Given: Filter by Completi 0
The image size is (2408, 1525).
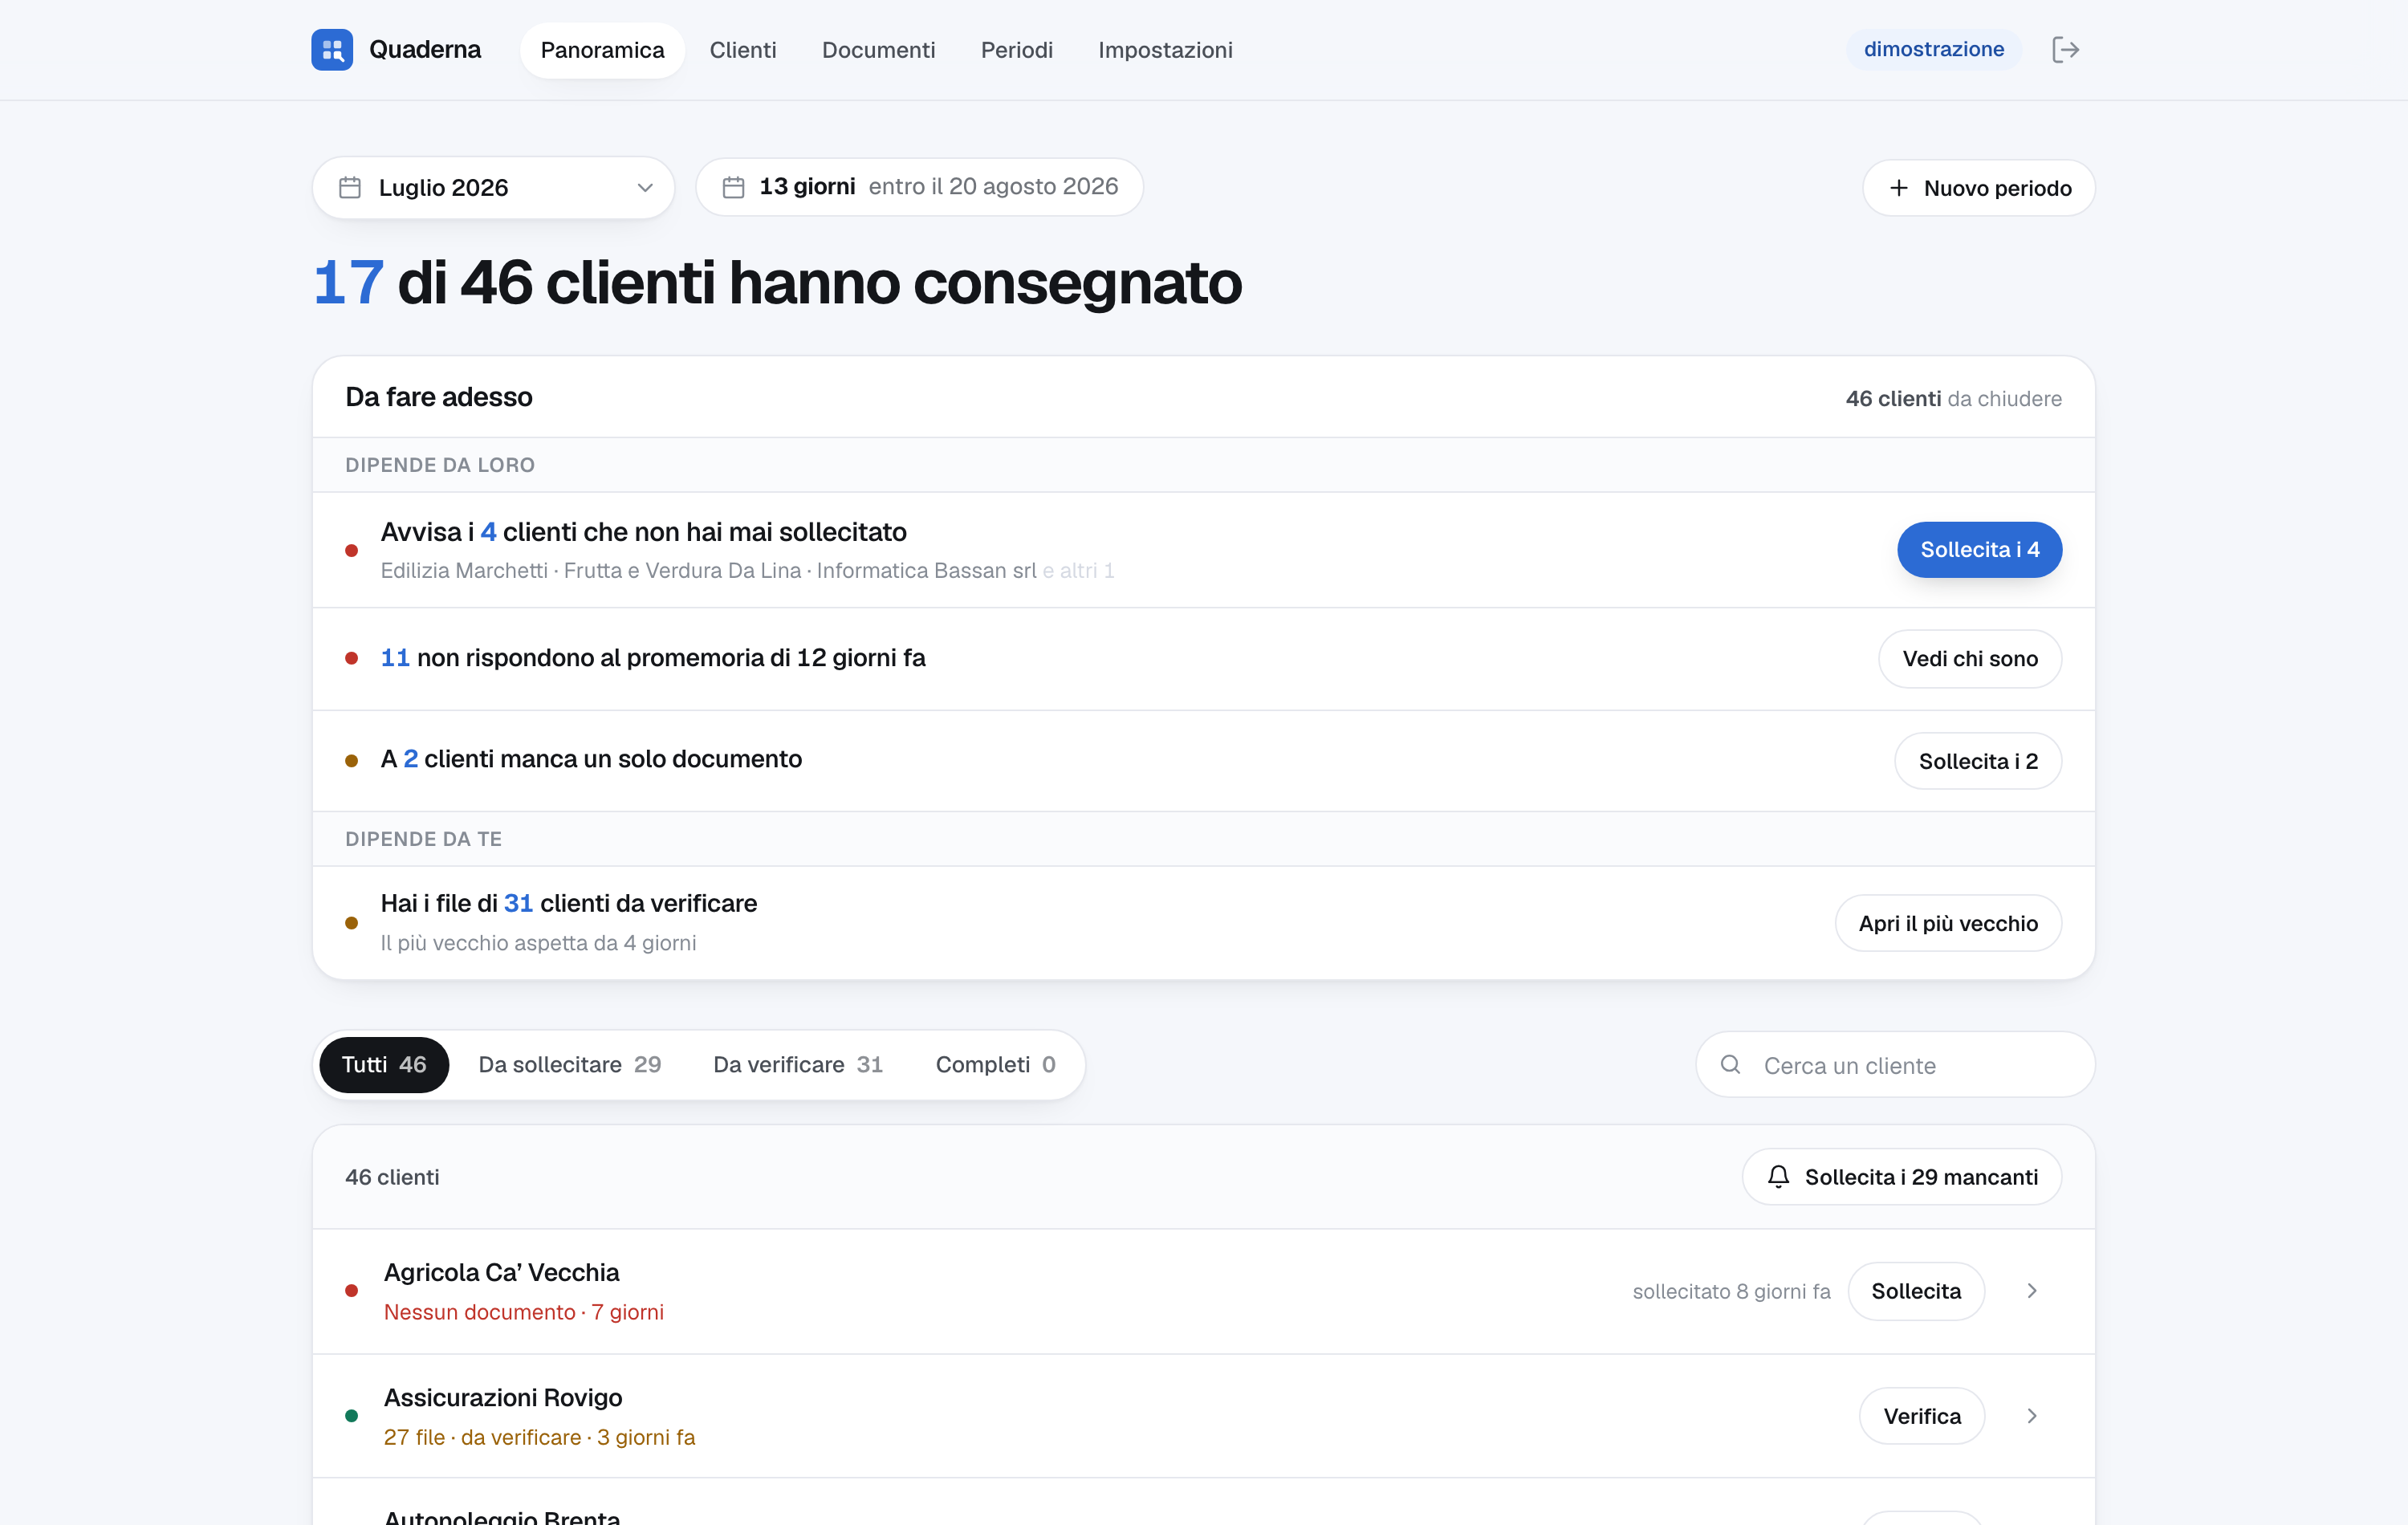Looking at the screenshot, I should [995, 1064].
